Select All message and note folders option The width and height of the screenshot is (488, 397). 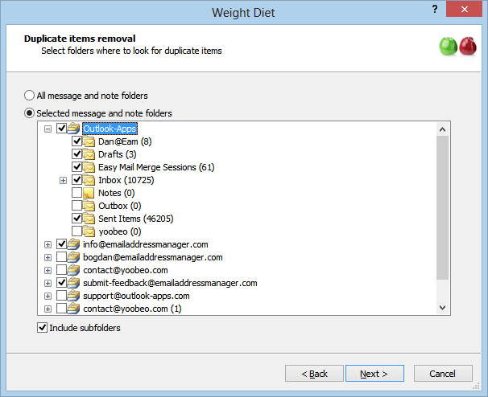30,96
